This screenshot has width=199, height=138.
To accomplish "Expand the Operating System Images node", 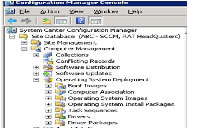I will 48,98.
